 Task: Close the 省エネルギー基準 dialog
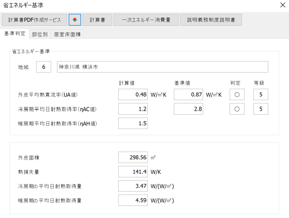coord(283,5)
